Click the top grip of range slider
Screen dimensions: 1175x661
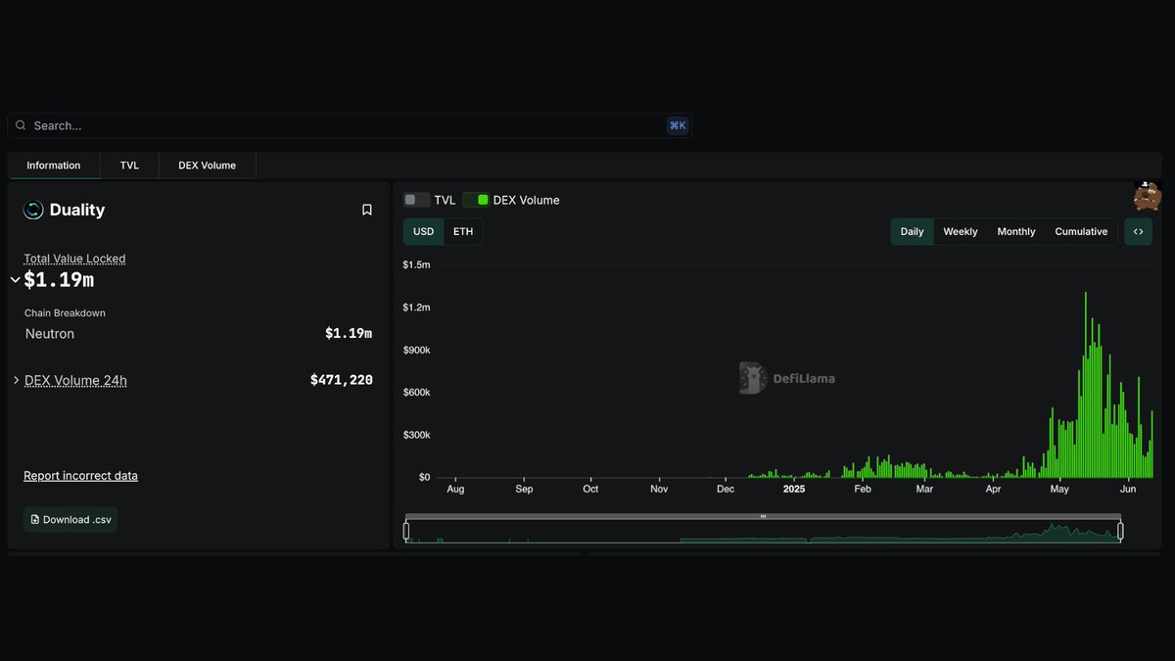pyautogui.click(x=763, y=516)
